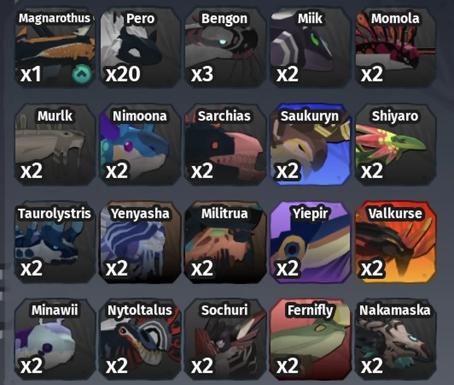Screen dimensions: 454x385
Task: Select the Sochuri creature slot
Action: (x=225, y=339)
